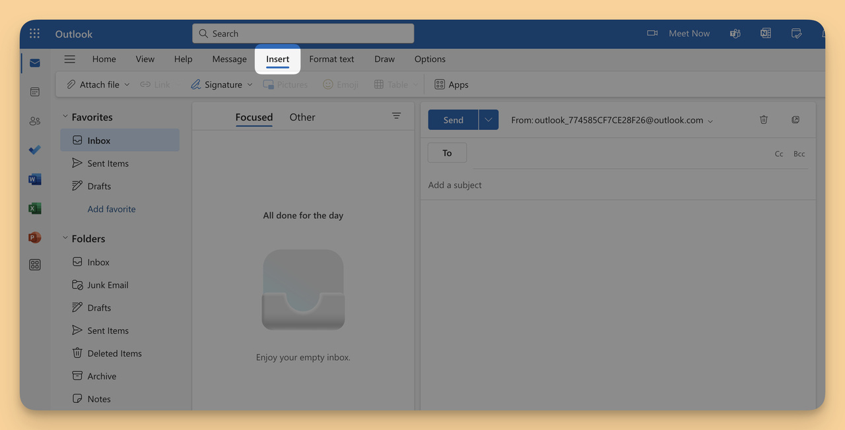Click the Add a subject field
This screenshot has width=845, height=430.
tap(618, 185)
